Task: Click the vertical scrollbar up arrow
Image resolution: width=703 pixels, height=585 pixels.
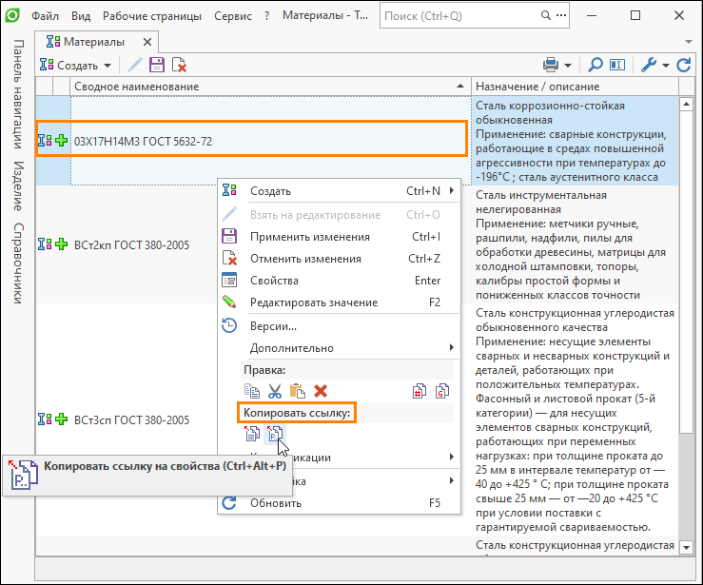Action: tap(687, 105)
